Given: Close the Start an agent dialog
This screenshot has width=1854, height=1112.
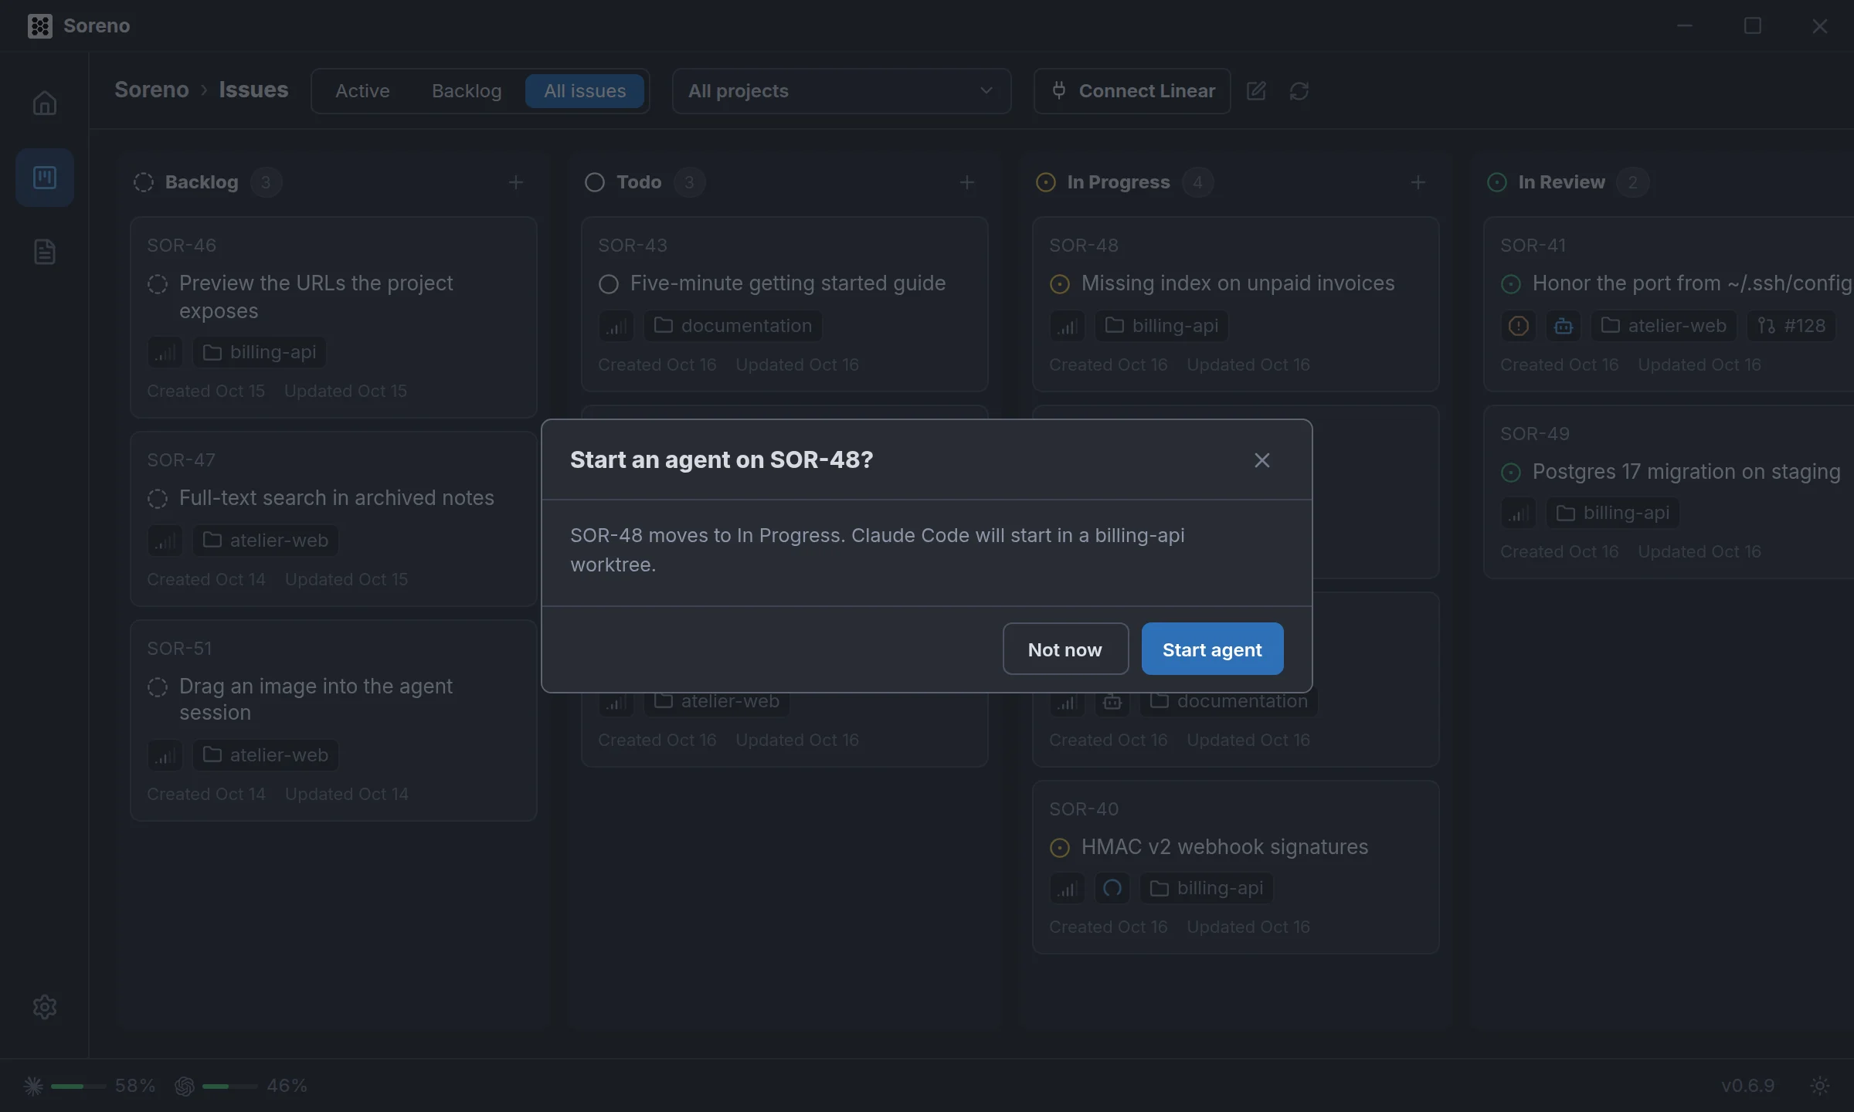Looking at the screenshot, I should click(x=1262, y=460).
